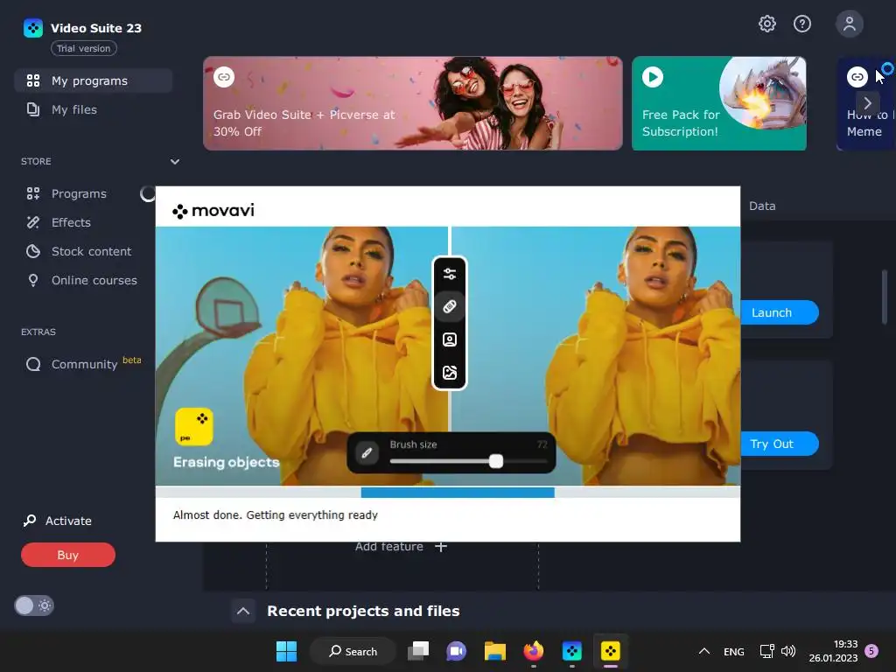The width and height of the screenshot is (896, 672).
Task: Open the volume speaker tray icon
Action: 788,651
